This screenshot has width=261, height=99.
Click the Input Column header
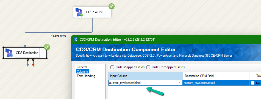[x=146, y=76]
